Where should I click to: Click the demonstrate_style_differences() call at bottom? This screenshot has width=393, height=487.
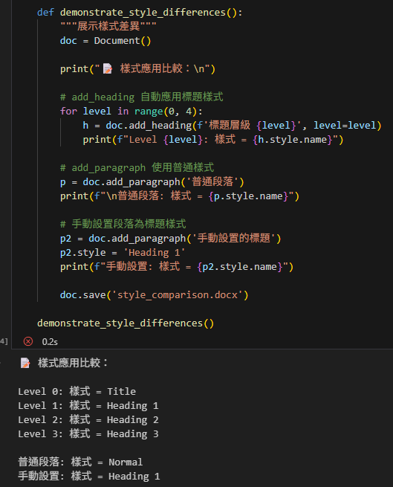coord(126,323)
